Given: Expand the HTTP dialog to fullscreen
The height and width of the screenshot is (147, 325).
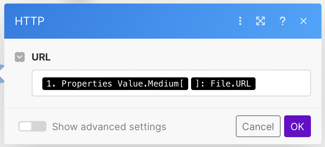Looking at the screenshot, I should coord(260,21).
